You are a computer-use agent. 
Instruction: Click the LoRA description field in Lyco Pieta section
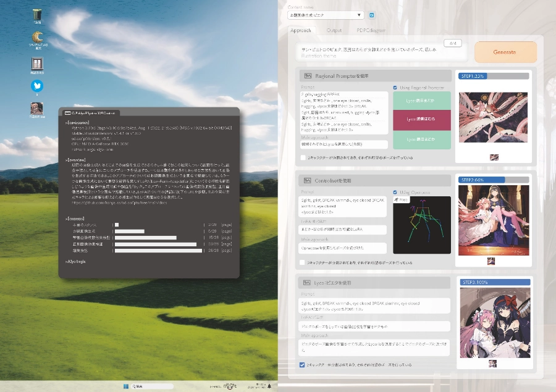374,327
